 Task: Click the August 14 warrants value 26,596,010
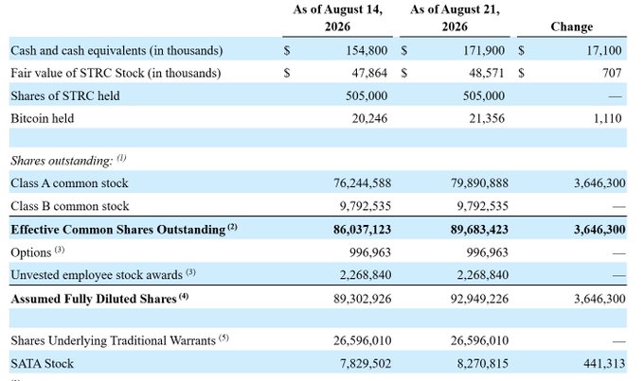coord(362,340)
